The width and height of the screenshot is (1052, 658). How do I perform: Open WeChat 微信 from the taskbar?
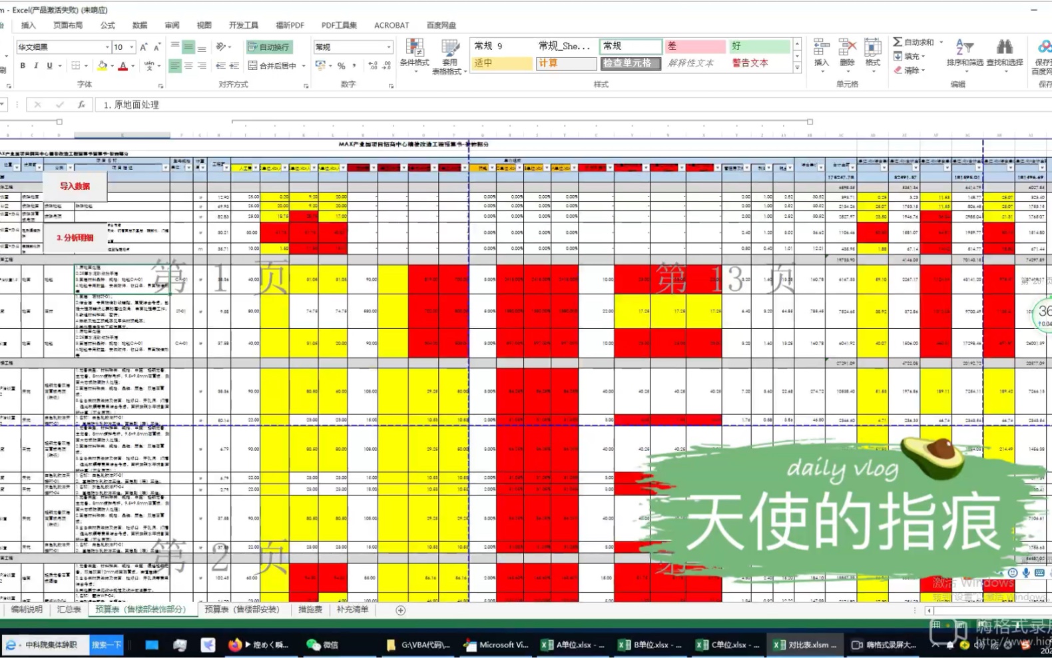tap(323, 645)
